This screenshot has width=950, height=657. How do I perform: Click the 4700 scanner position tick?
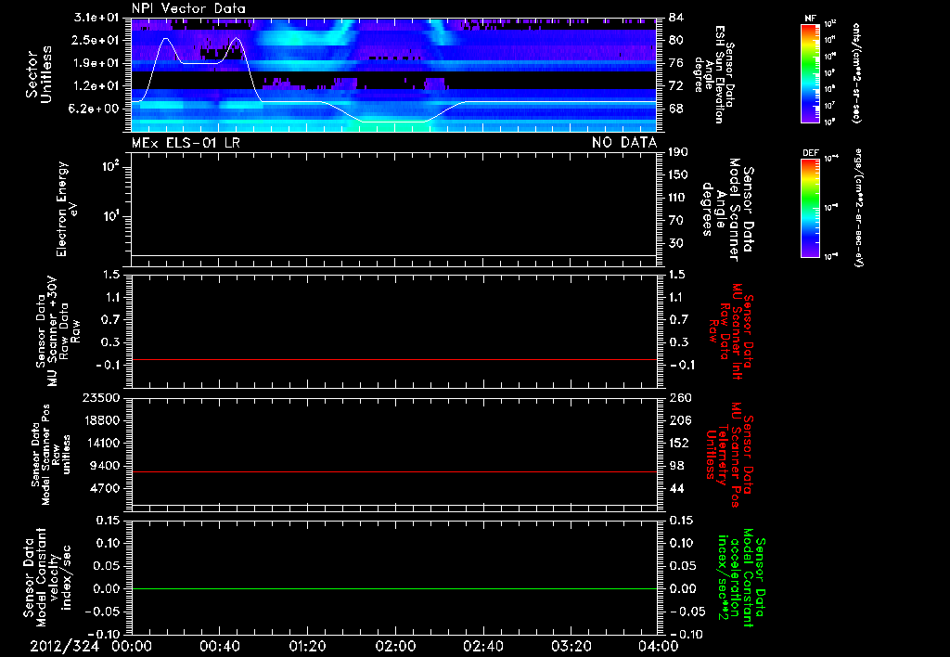pyautogui.click(x=105, y=488)
